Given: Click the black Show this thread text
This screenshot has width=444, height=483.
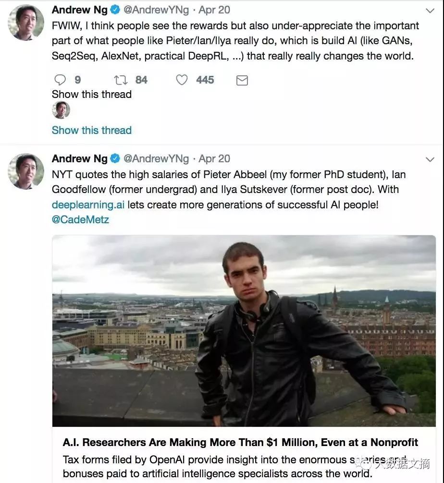Looking at the screenshot, I should point(92,94).
